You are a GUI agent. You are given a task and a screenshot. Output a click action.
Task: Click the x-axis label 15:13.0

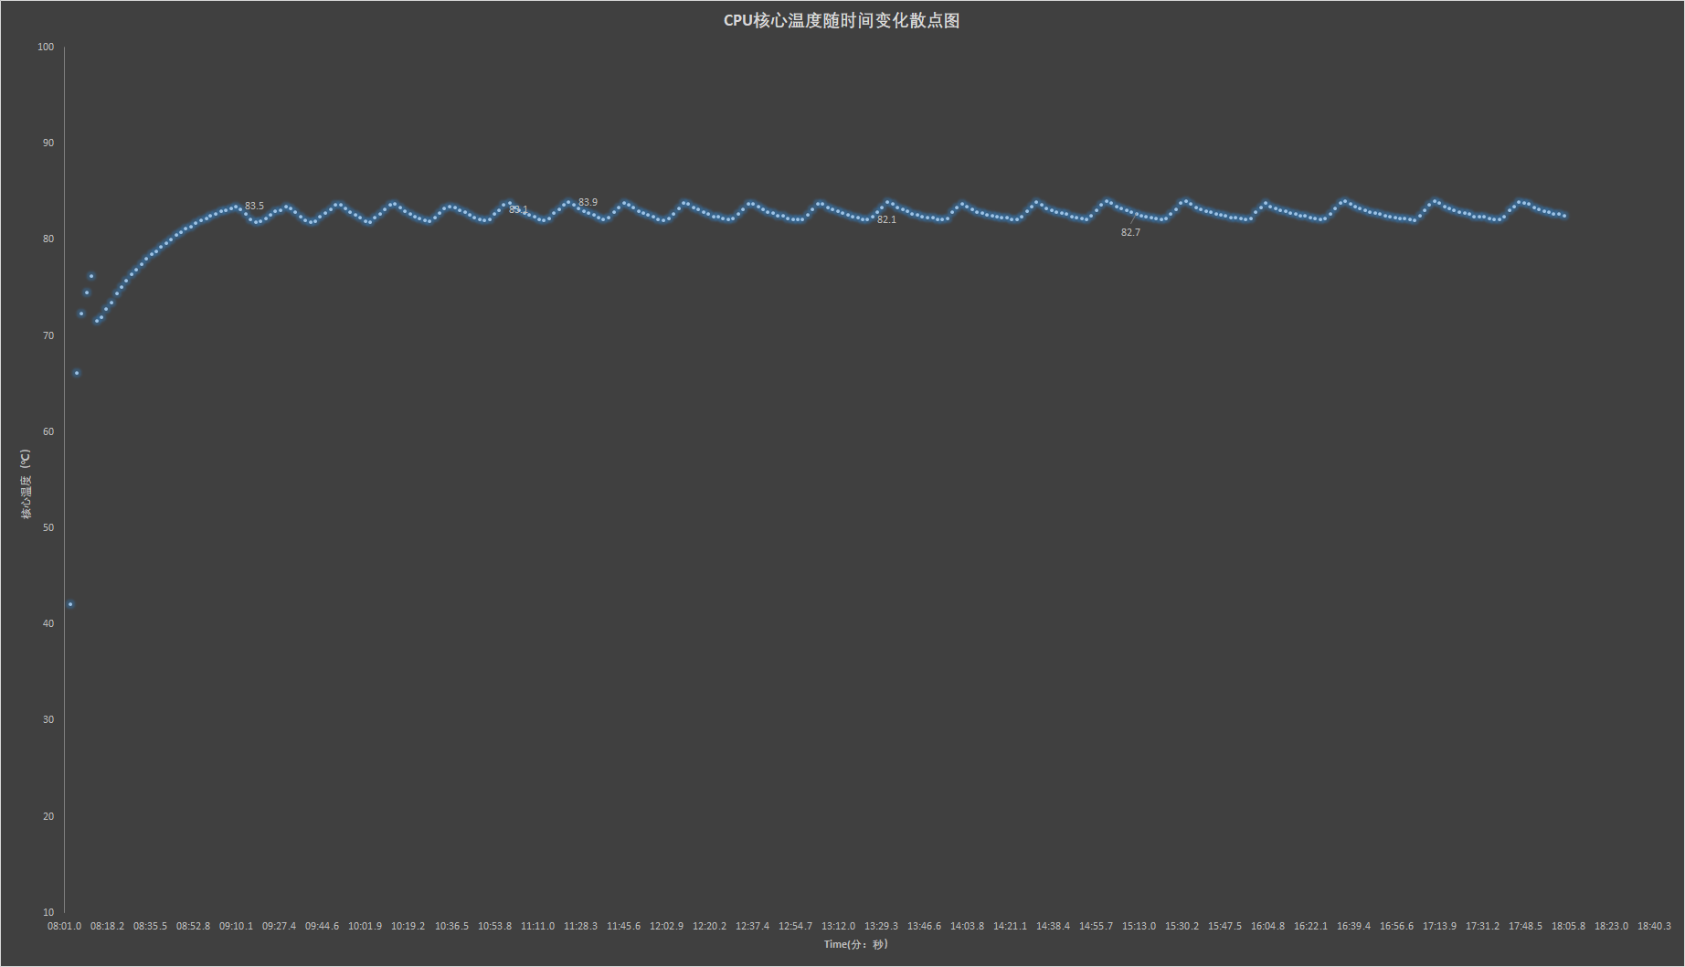[x=1139, y=926]
